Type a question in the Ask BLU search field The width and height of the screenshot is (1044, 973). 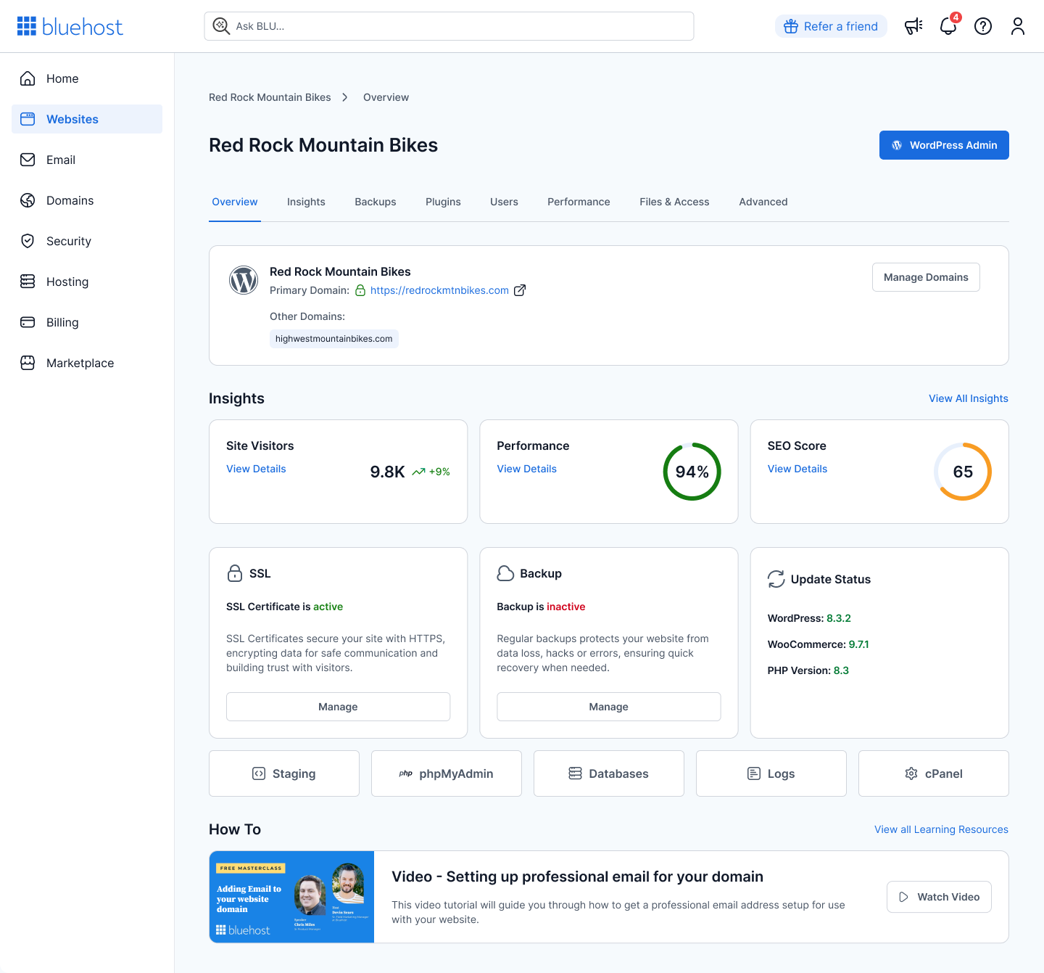tap(448, 26)
